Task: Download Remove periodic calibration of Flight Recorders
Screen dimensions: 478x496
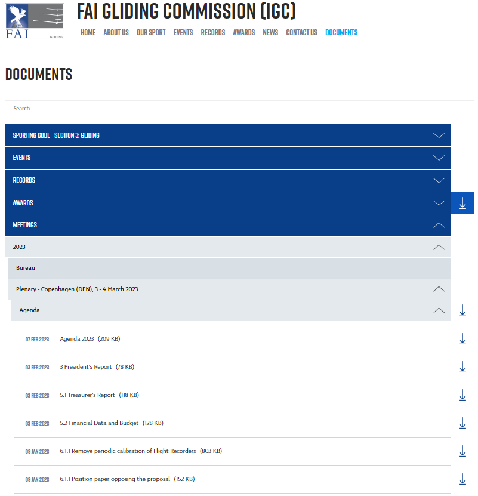Action: tap(462, 451)
